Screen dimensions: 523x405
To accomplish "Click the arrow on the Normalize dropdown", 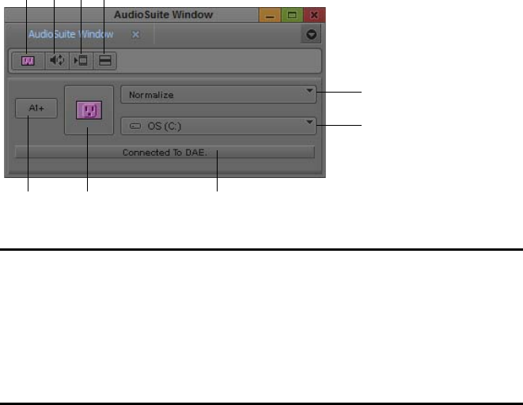I will [x=309, y=91].
